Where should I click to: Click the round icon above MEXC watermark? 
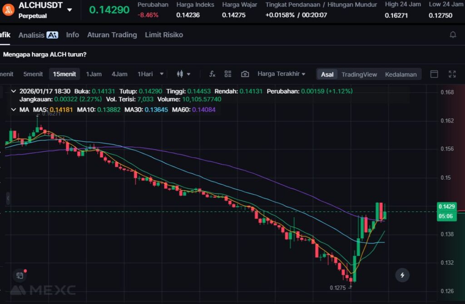point(20,275)
